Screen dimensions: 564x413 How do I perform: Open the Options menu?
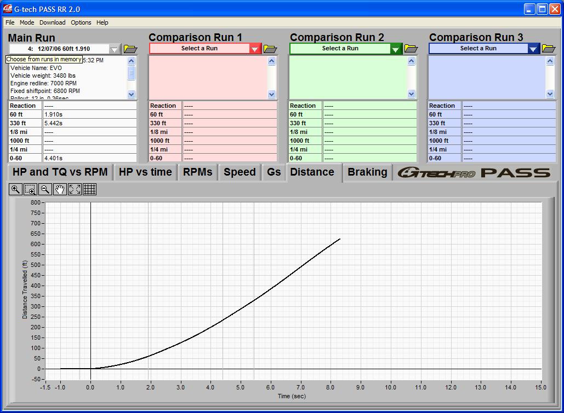pos(81,22)
